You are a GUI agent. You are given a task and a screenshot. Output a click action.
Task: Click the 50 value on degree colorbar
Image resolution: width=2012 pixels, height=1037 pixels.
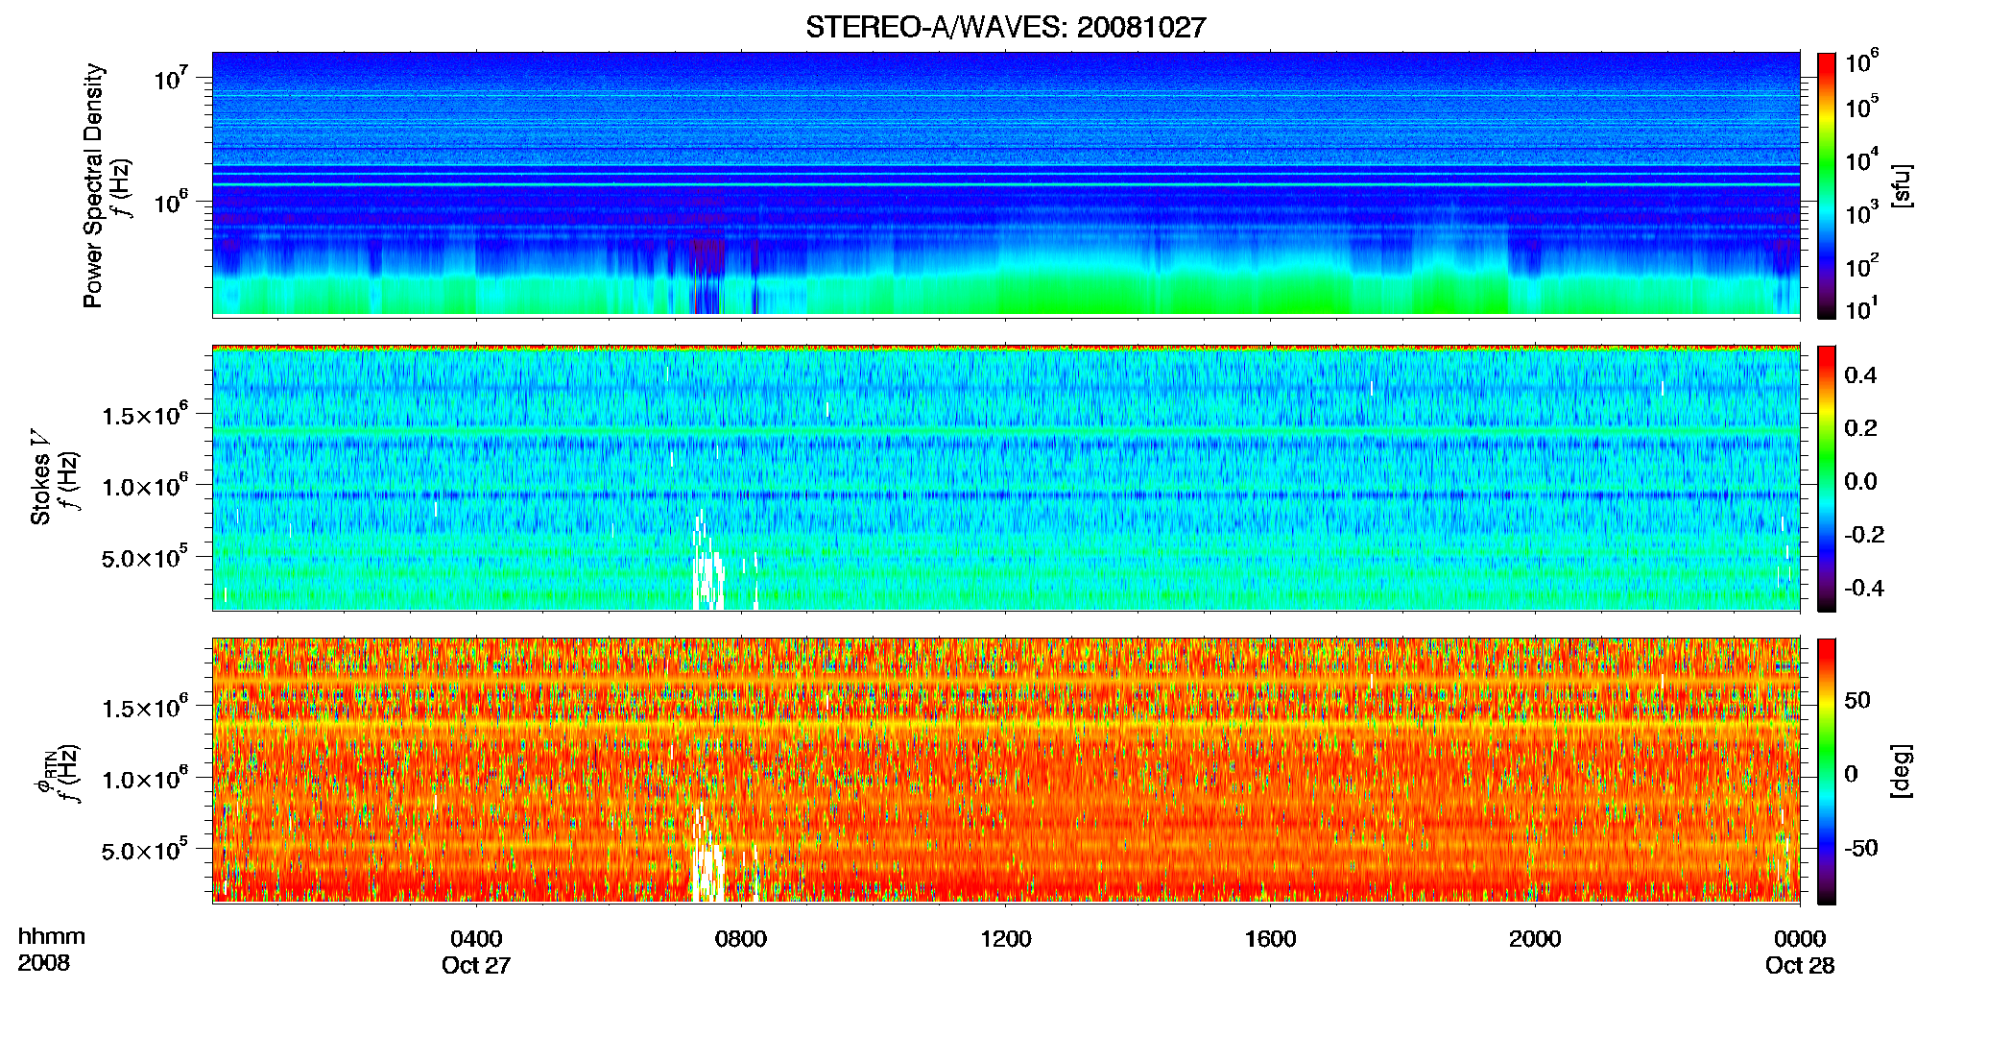click(1857, 700)
